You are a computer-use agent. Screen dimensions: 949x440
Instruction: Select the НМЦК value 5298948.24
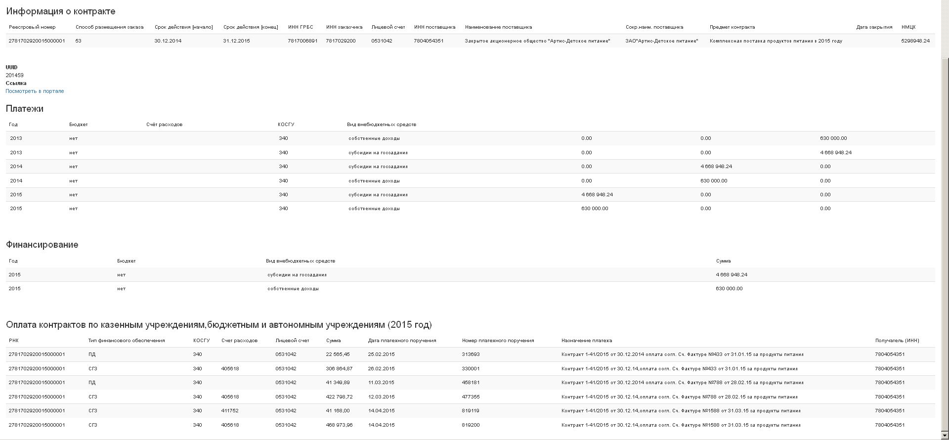[x=915, y=41]
